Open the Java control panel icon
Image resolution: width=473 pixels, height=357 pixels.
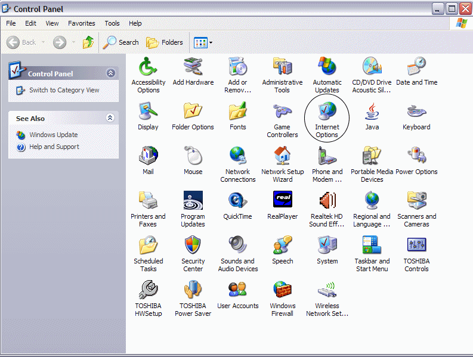(x=372, y=111)
